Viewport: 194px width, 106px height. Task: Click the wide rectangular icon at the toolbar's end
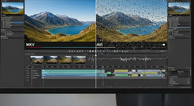click(x=125, y=51)
